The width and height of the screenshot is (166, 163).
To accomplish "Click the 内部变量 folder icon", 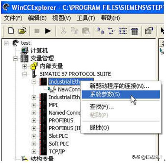I will [34, 66].
